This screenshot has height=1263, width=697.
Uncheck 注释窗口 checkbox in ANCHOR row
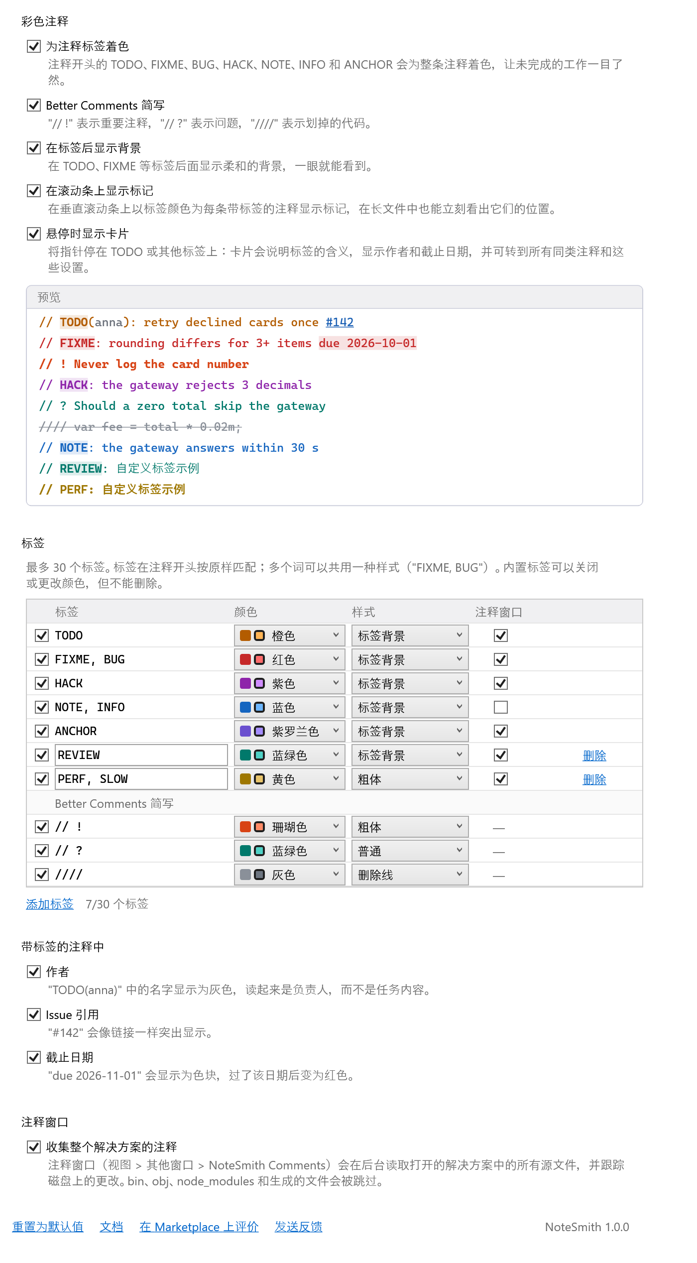(x=501, y=731)
